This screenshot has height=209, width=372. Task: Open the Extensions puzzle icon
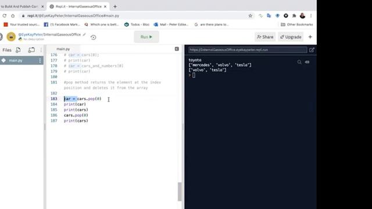coord(294,16)
